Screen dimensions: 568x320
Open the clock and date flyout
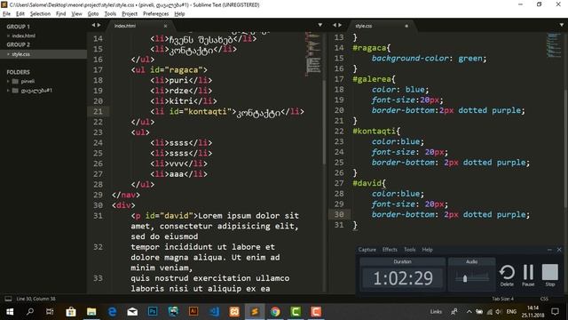(532, 312)
